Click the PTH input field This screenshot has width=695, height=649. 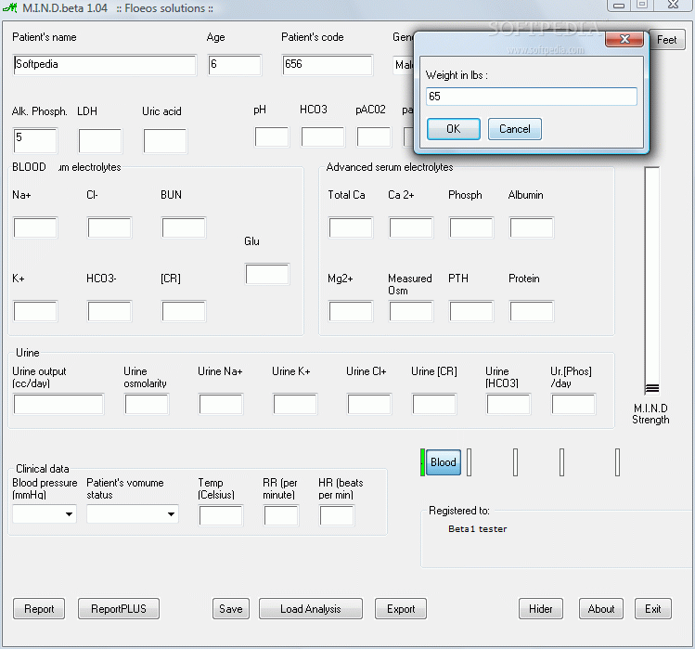pos(471,311)
